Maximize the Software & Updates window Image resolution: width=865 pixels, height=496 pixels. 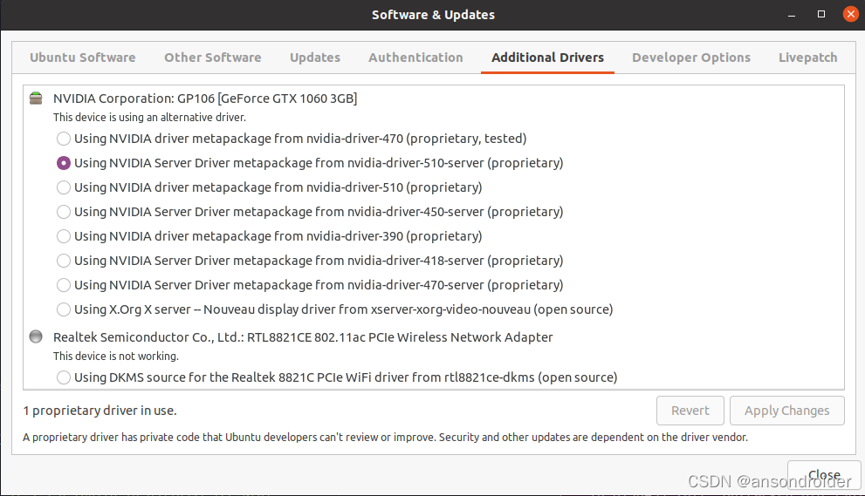tap(821, 14)
